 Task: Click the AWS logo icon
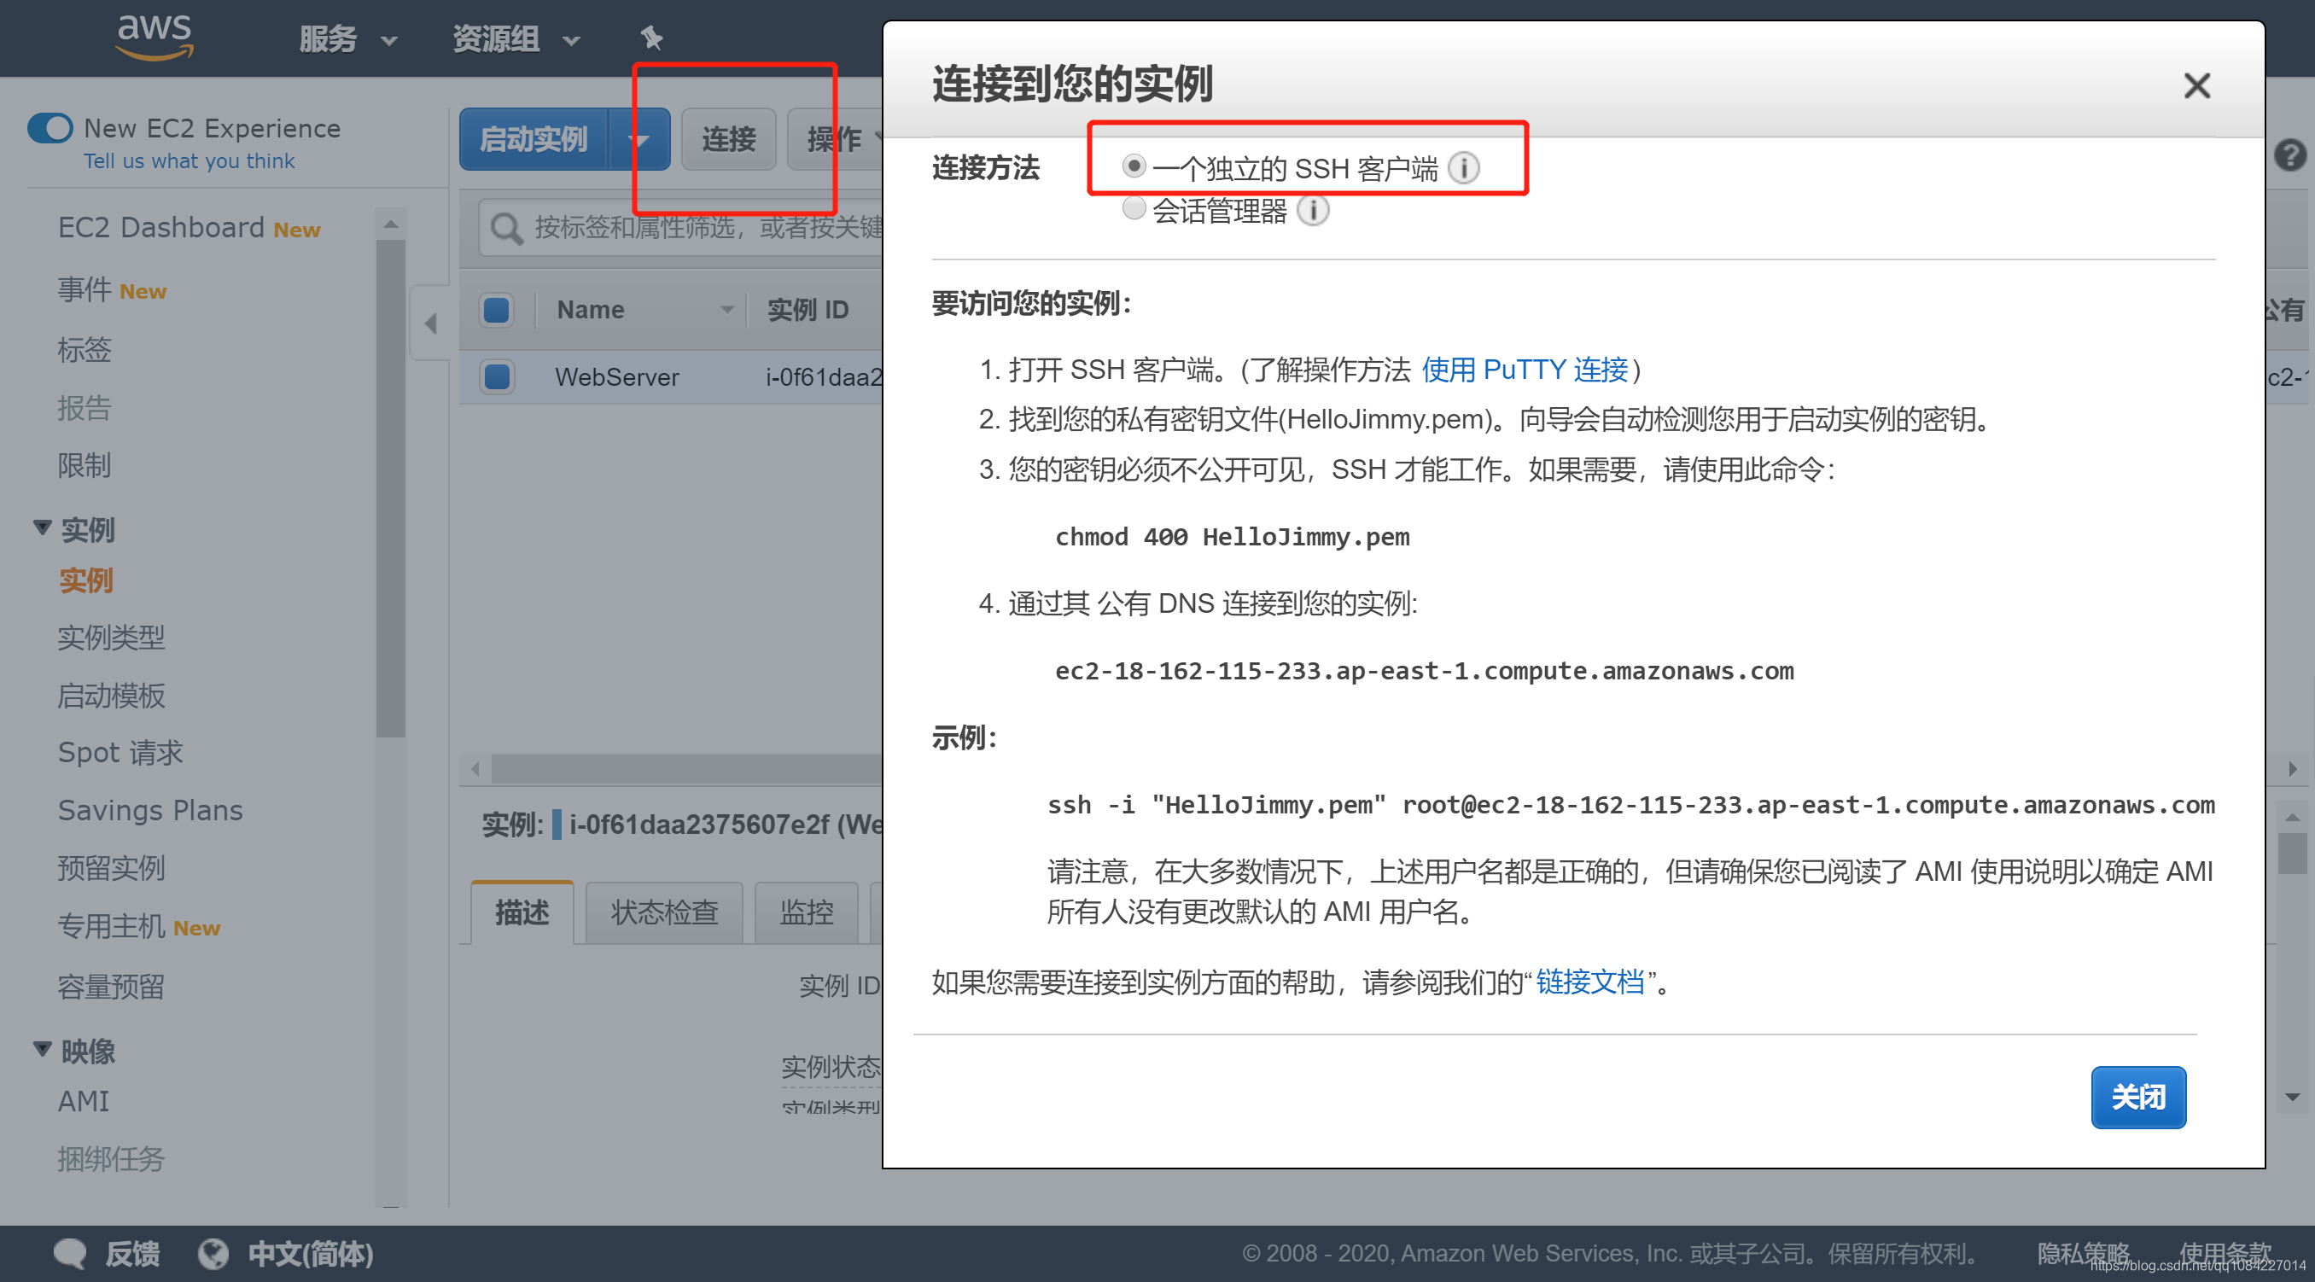tap(155, 36)
